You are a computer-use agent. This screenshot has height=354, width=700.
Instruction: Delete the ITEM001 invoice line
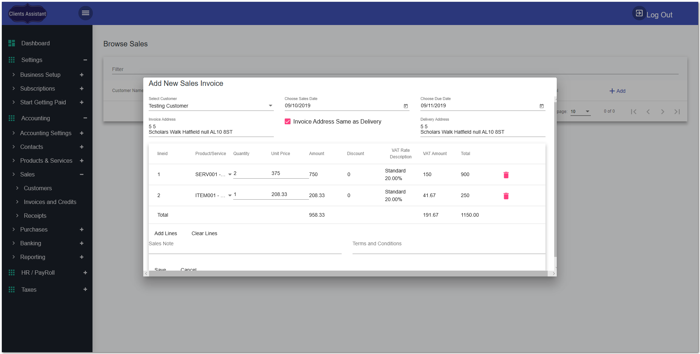tap(506, 196)
